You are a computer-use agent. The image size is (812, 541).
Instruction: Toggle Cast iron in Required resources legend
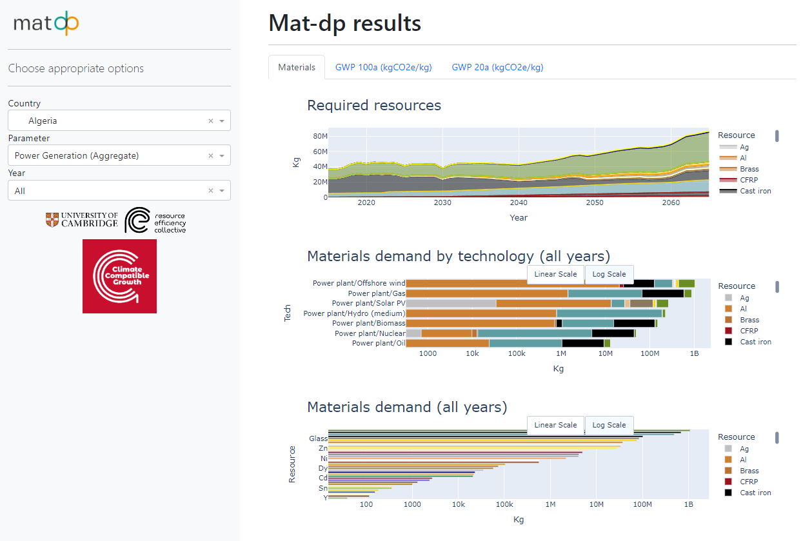pyautogui.click(x=746, y=191)
